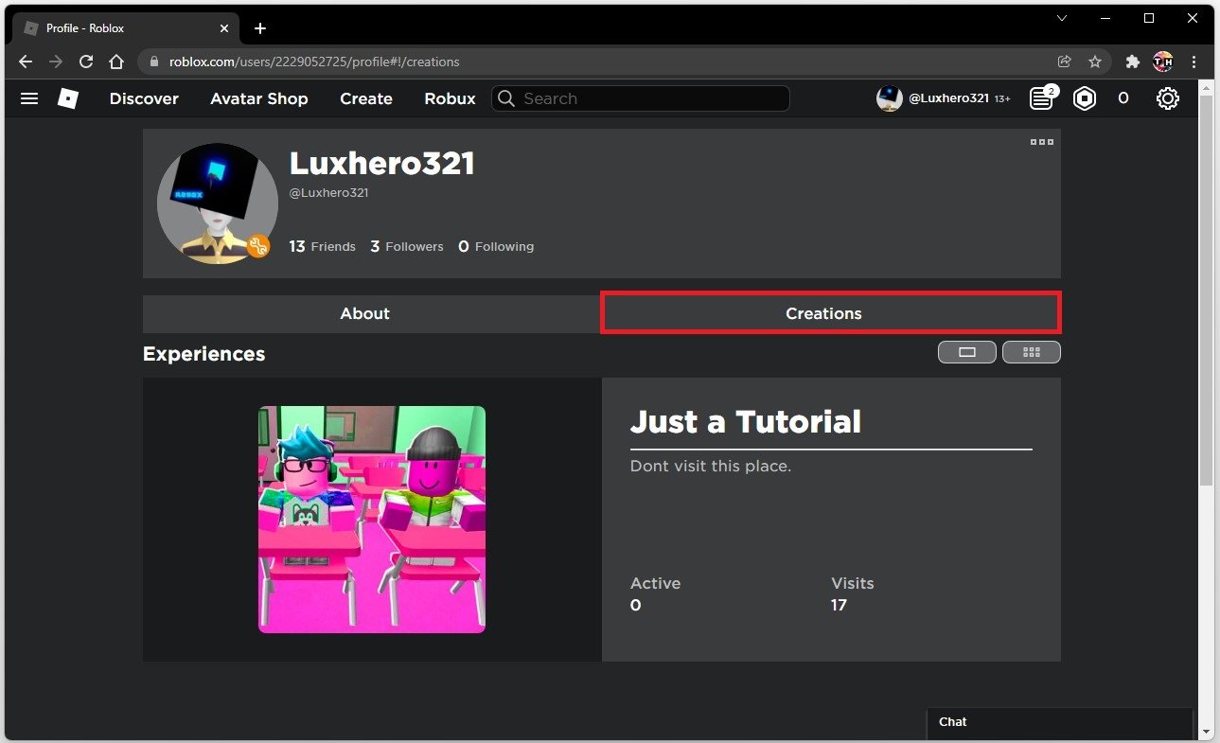Image resolution: width=1220 pixels, height=743 pixels.
Task: Switch to slideshow view of experiences
Action: pyautogui.click(x=966, y=352)
